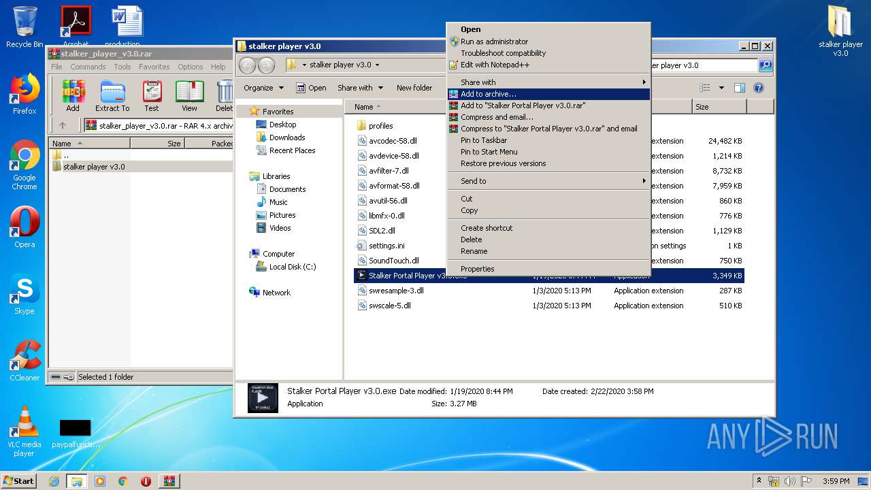Expand the address bar path dropdown arrow
Image resolution: width=871 pixels, height=490 pixels.
(377, 65)
